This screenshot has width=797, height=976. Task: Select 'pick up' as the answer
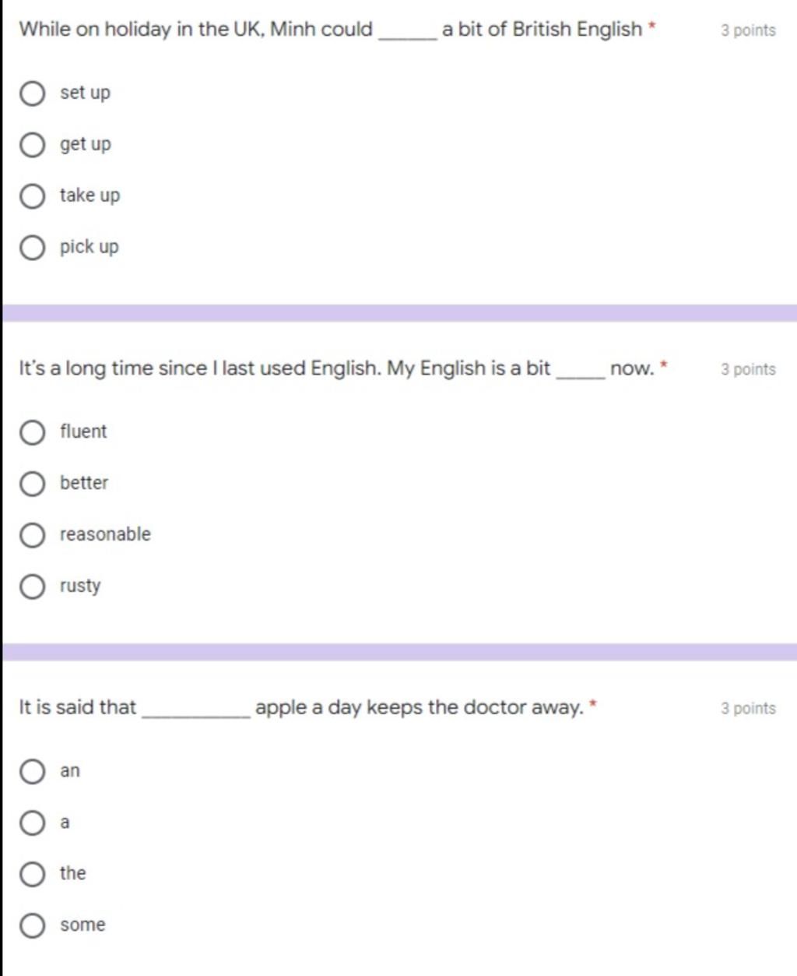click(32, 248)
